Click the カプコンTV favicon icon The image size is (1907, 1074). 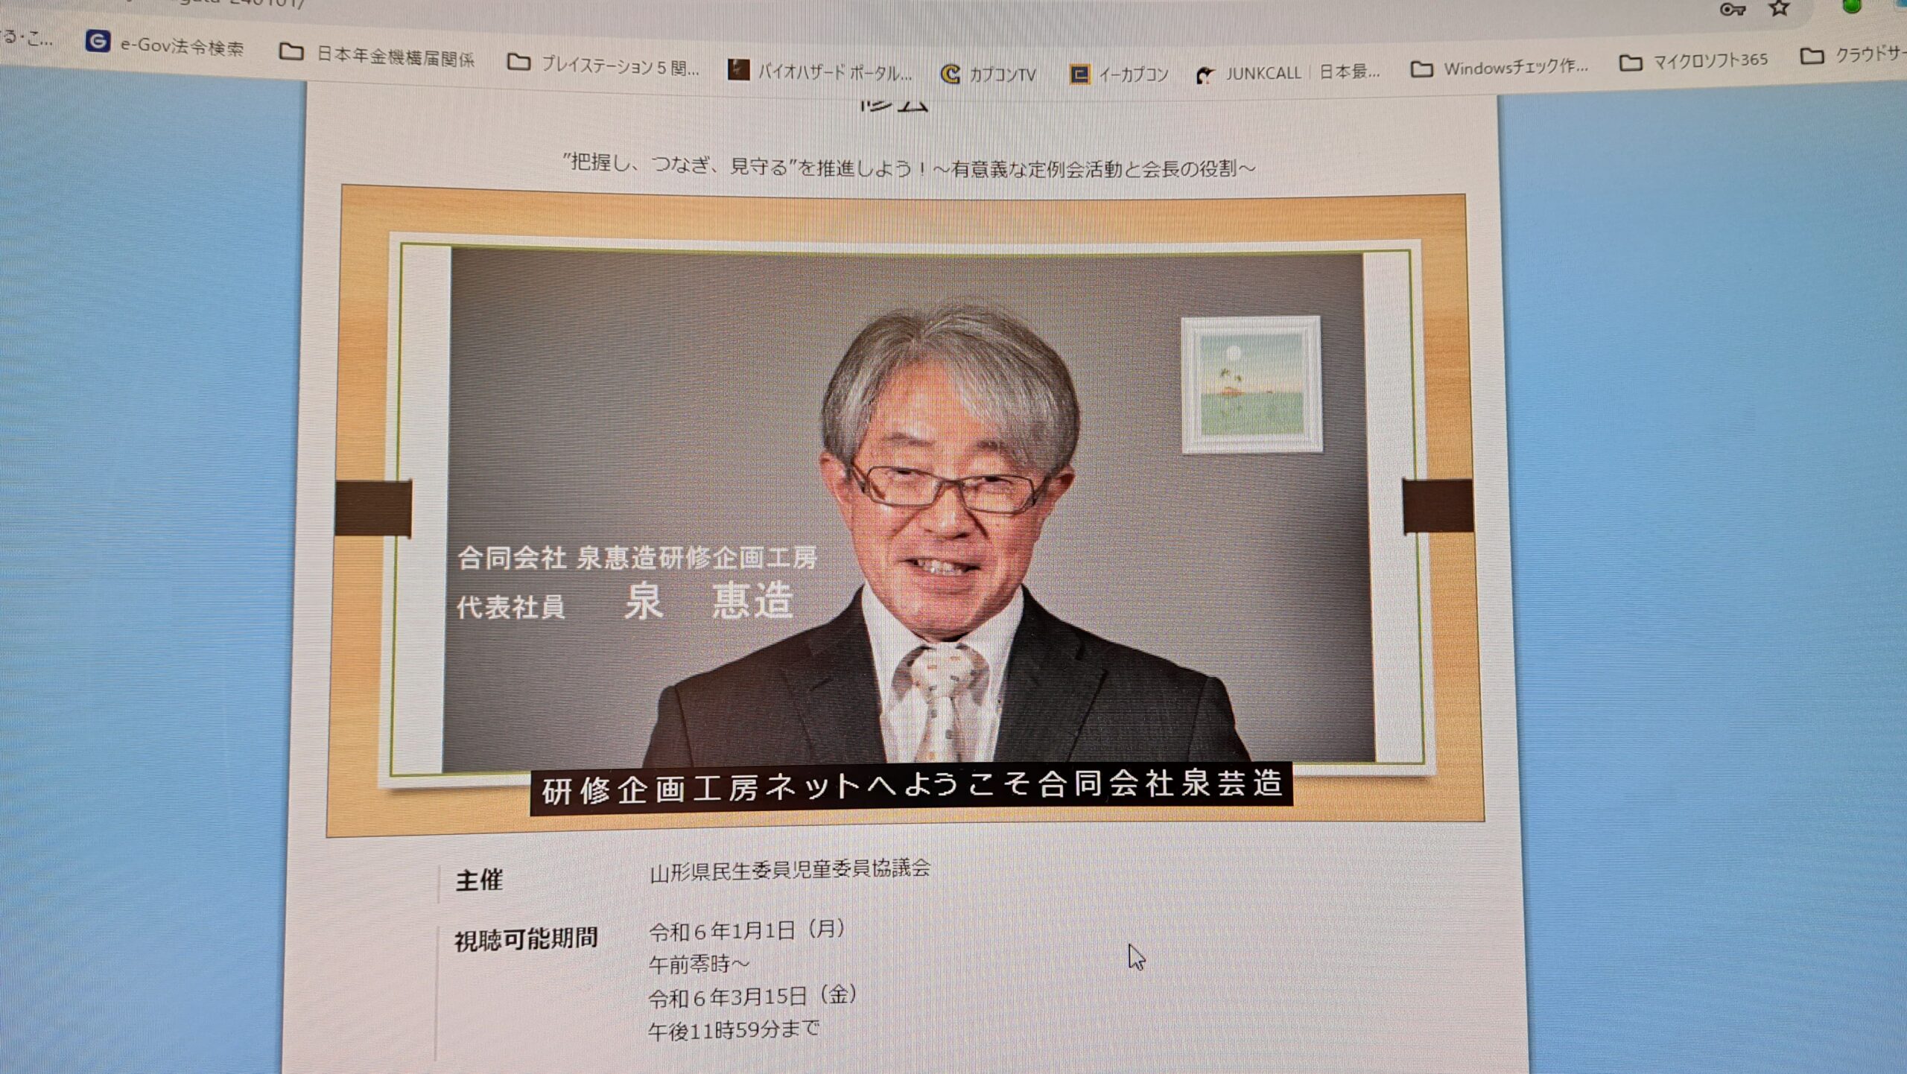(x=951, y=74)
